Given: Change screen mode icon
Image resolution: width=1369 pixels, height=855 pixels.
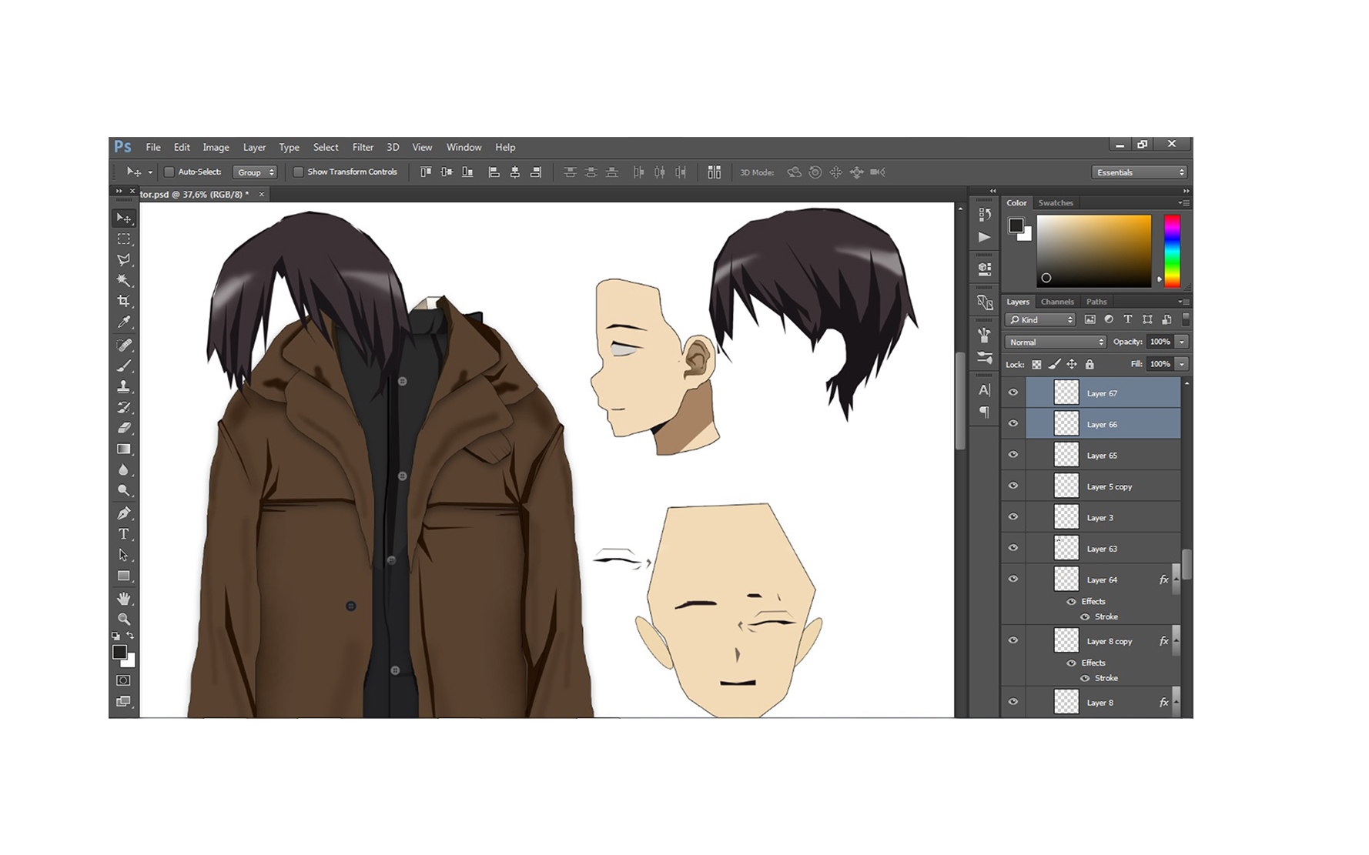Looking at the screenshot, I should 123,702.
